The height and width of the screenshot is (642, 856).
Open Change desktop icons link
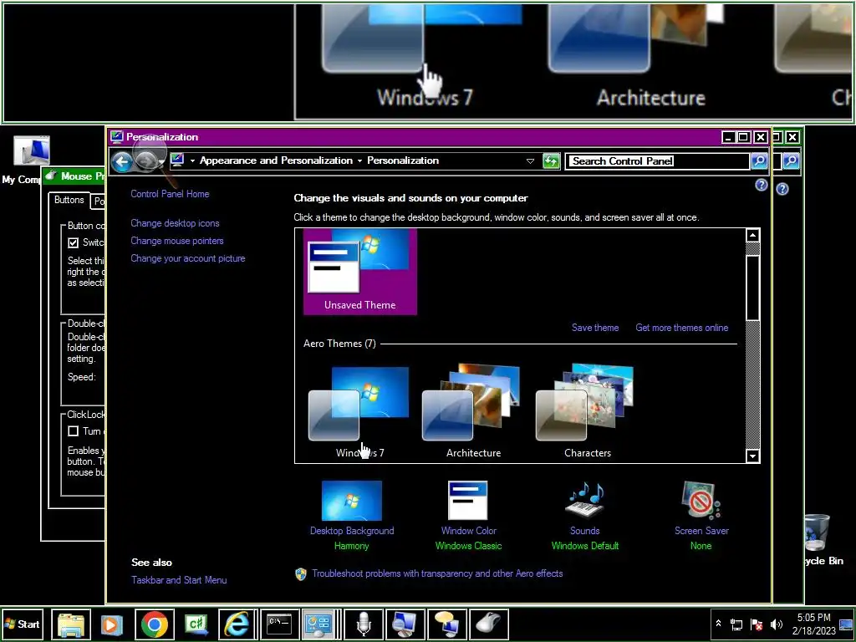click(175, 223)
